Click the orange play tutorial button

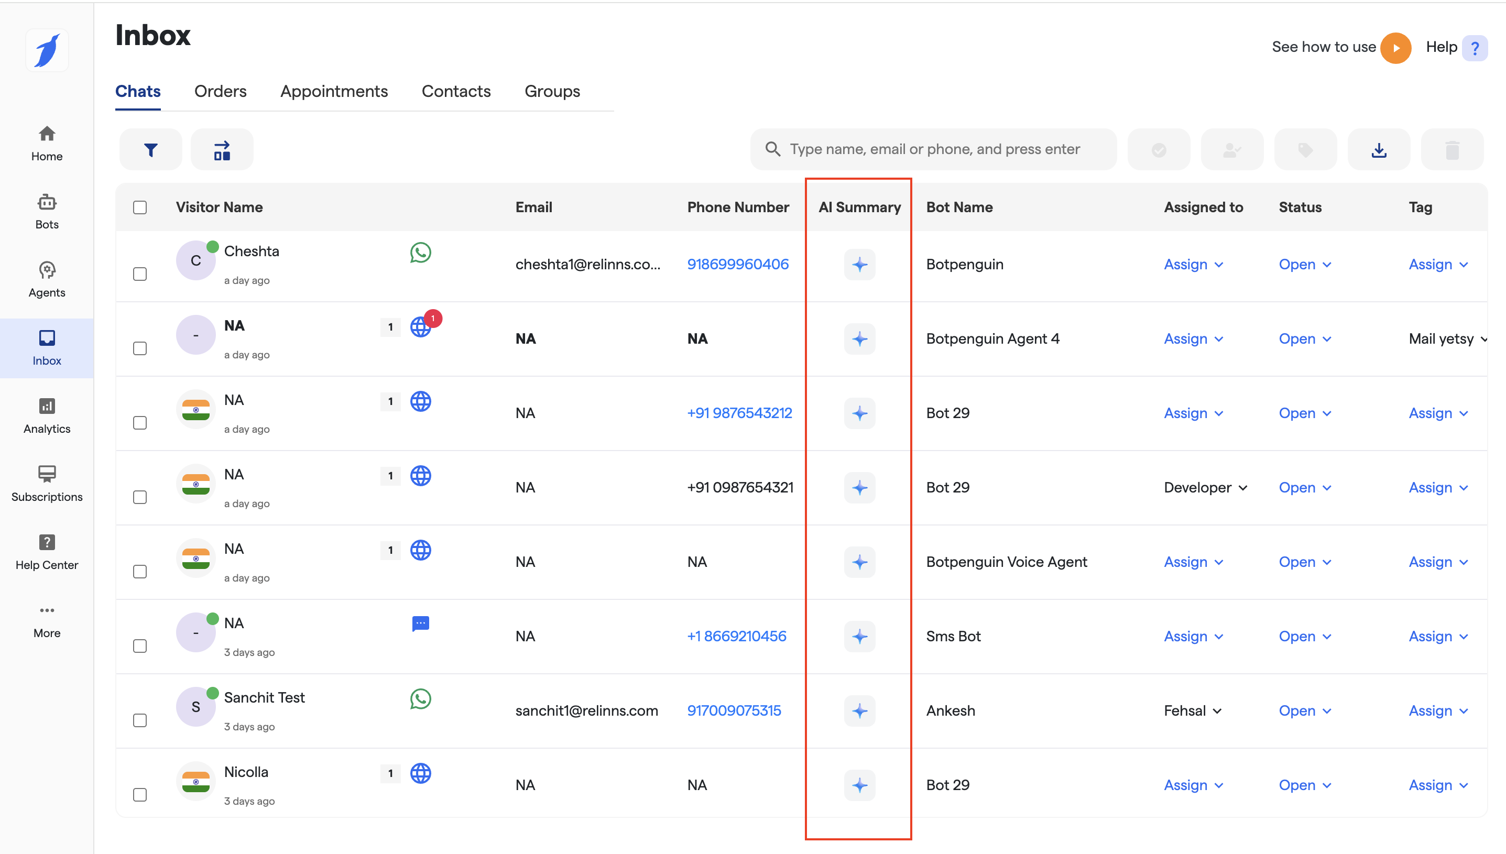[1396, 48]
